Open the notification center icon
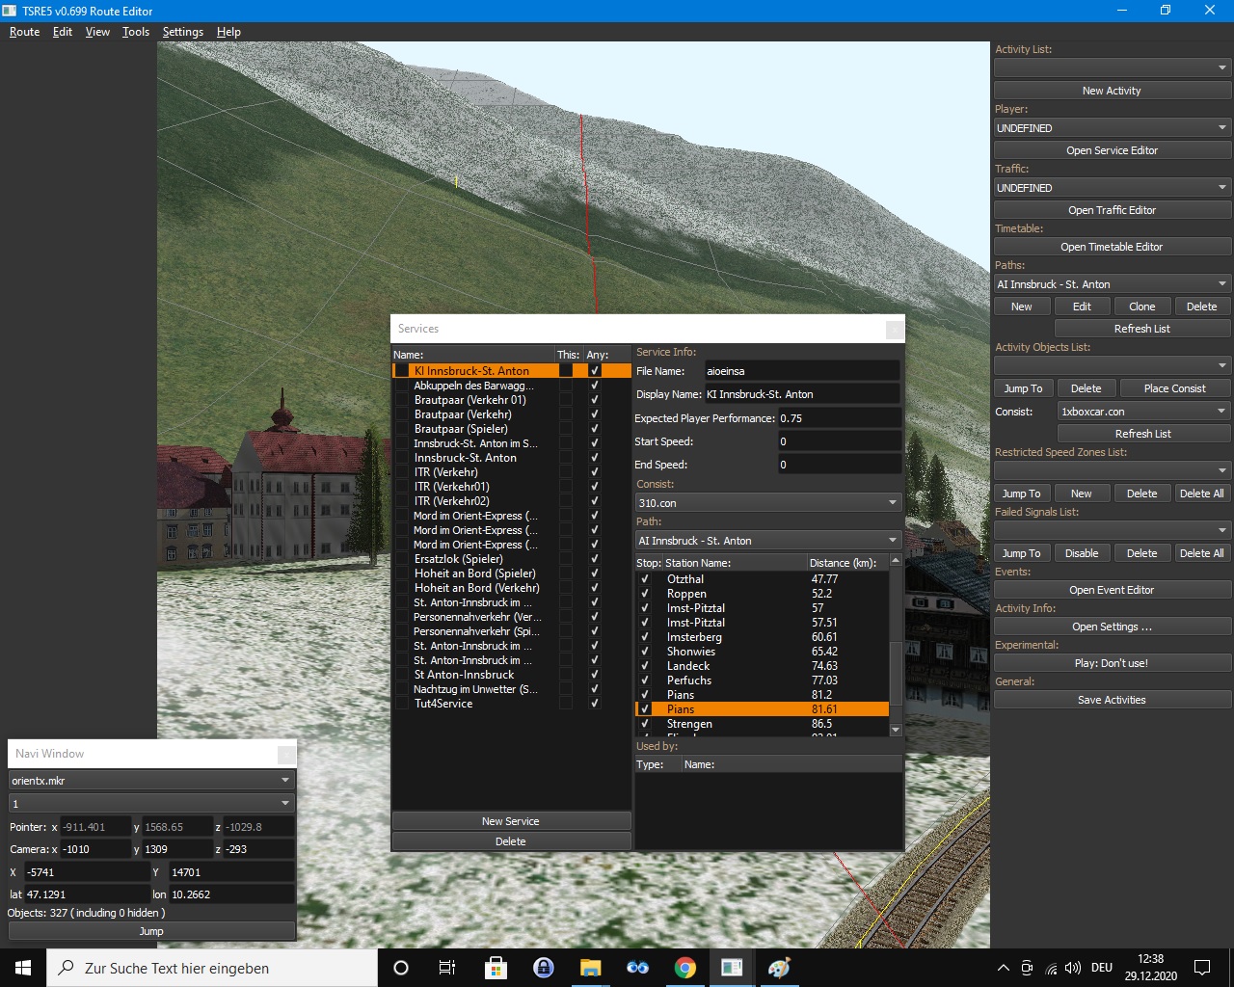This screenshot has height=987, width=1234. click(x=1202, y=968)
